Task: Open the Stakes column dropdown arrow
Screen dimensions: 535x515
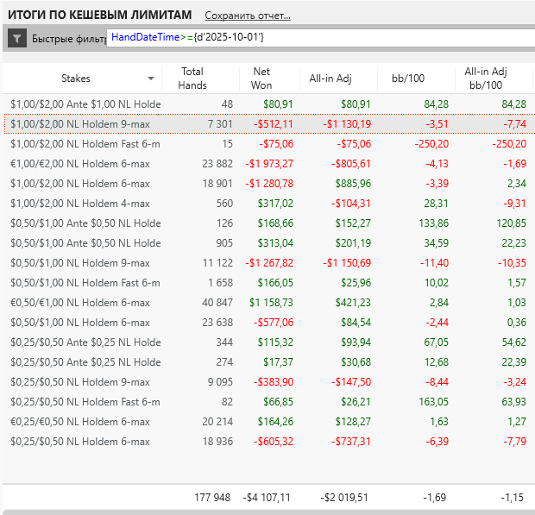Action: coord(152,79)
